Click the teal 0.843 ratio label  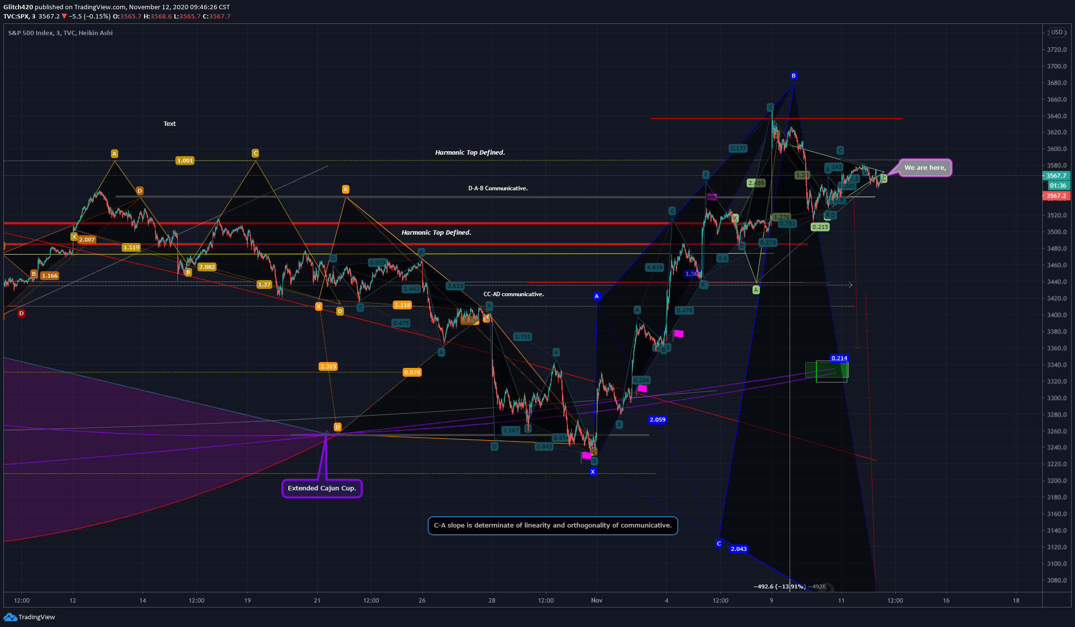click(544, 446)
